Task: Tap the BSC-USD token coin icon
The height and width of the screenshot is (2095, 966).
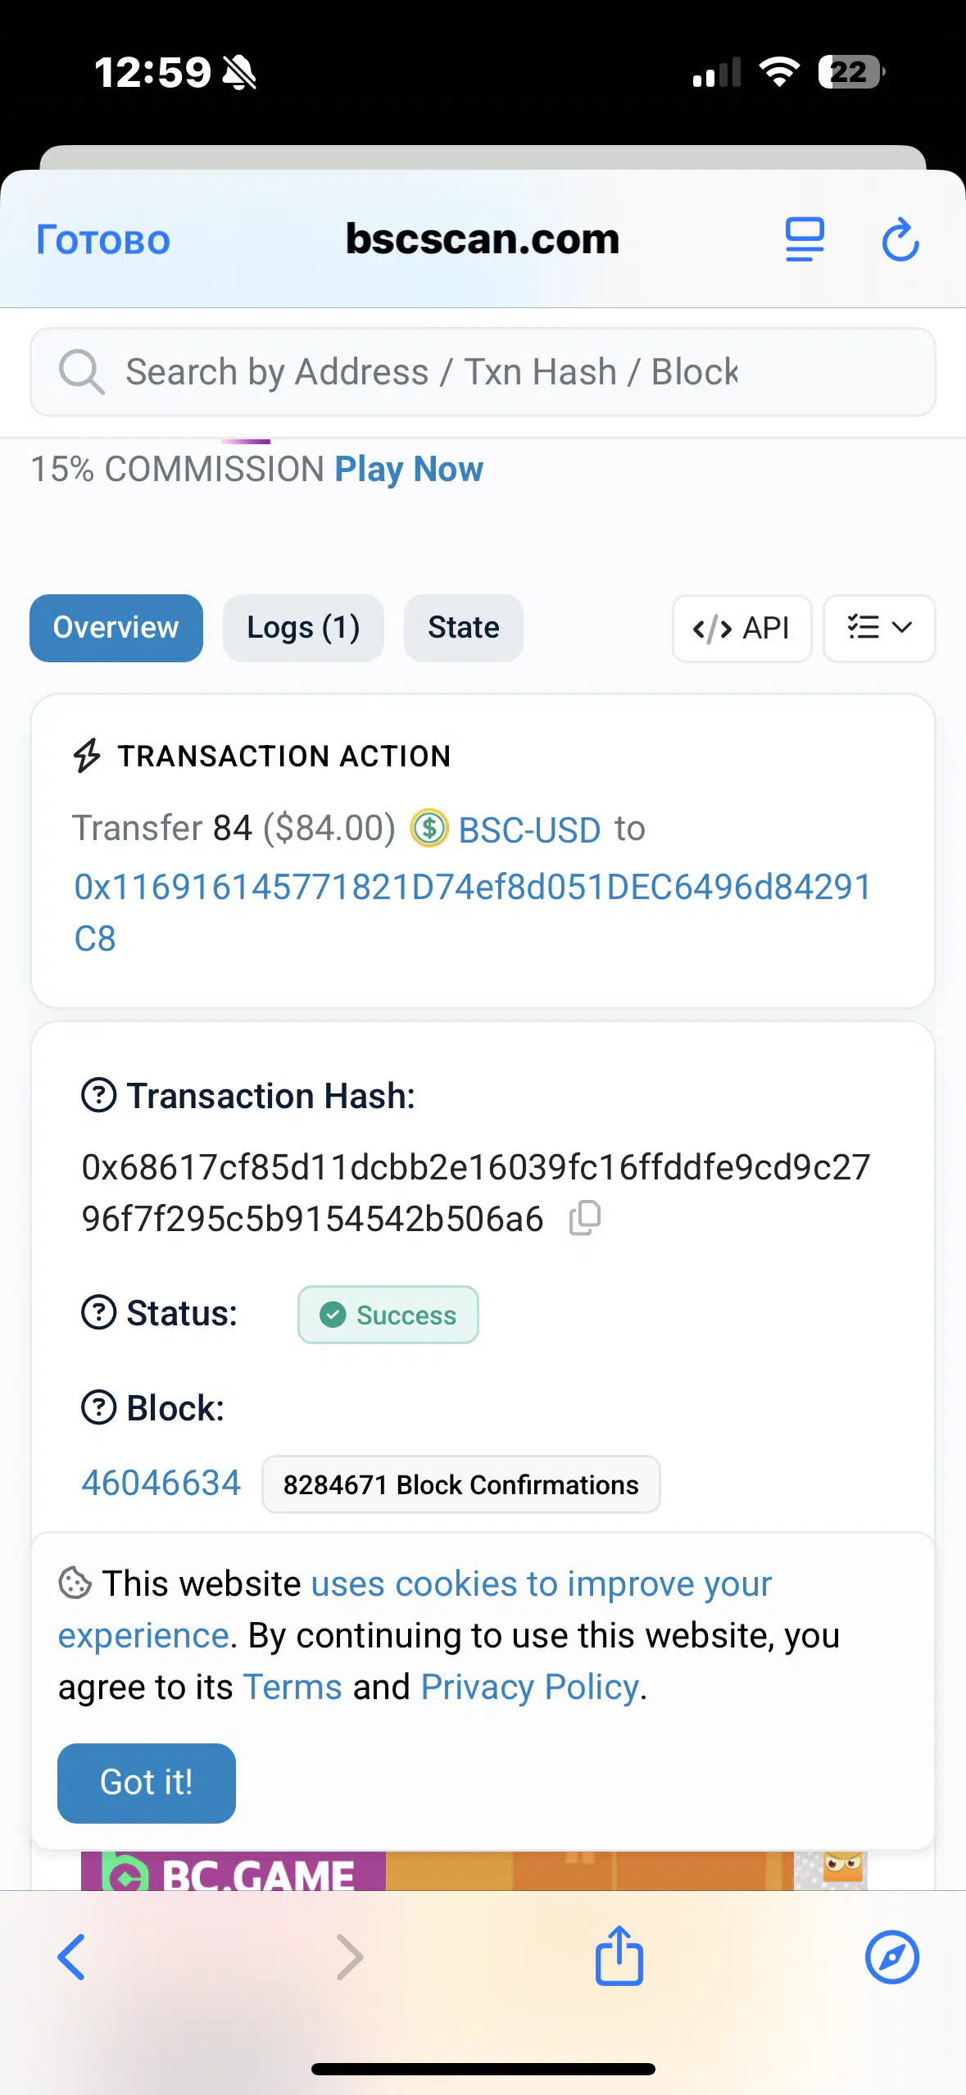Action: click(429, 828)
